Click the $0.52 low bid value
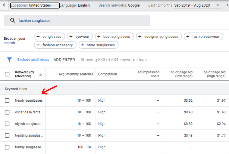This screenshot has width=229, height=154. point(188,100)
